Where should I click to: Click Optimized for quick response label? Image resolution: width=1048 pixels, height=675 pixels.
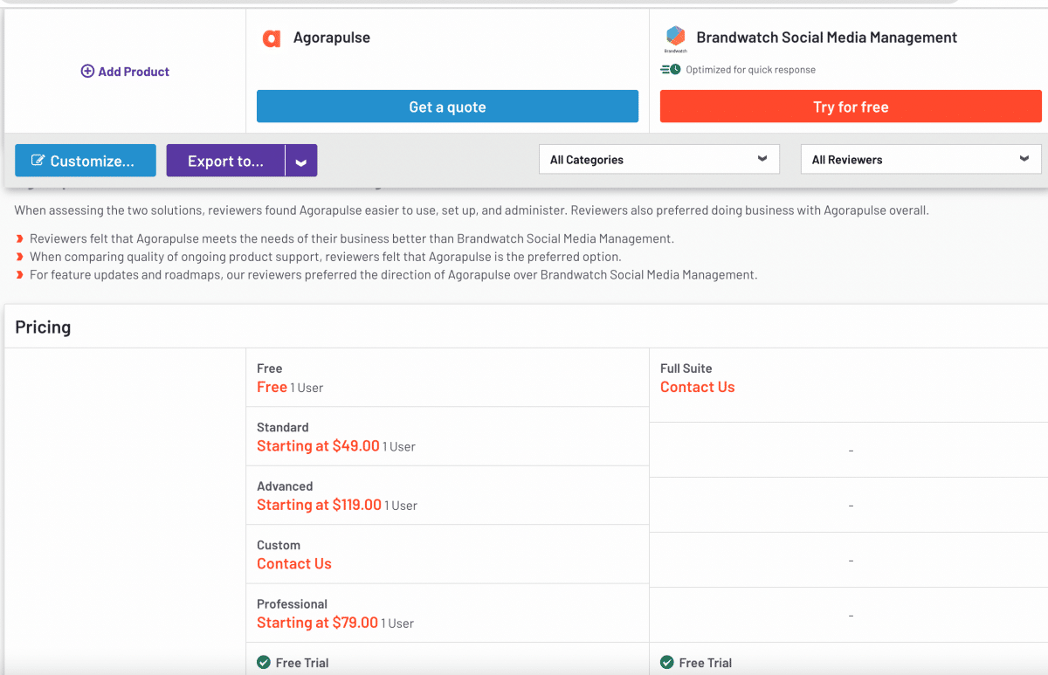(x=751, y=70)
